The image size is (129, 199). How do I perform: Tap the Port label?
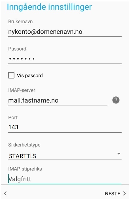13,118
